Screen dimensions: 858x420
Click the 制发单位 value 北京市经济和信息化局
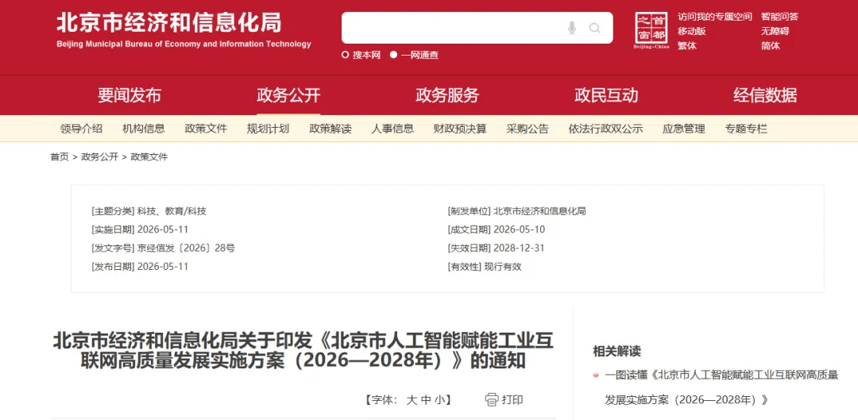(x=539, y=211)
